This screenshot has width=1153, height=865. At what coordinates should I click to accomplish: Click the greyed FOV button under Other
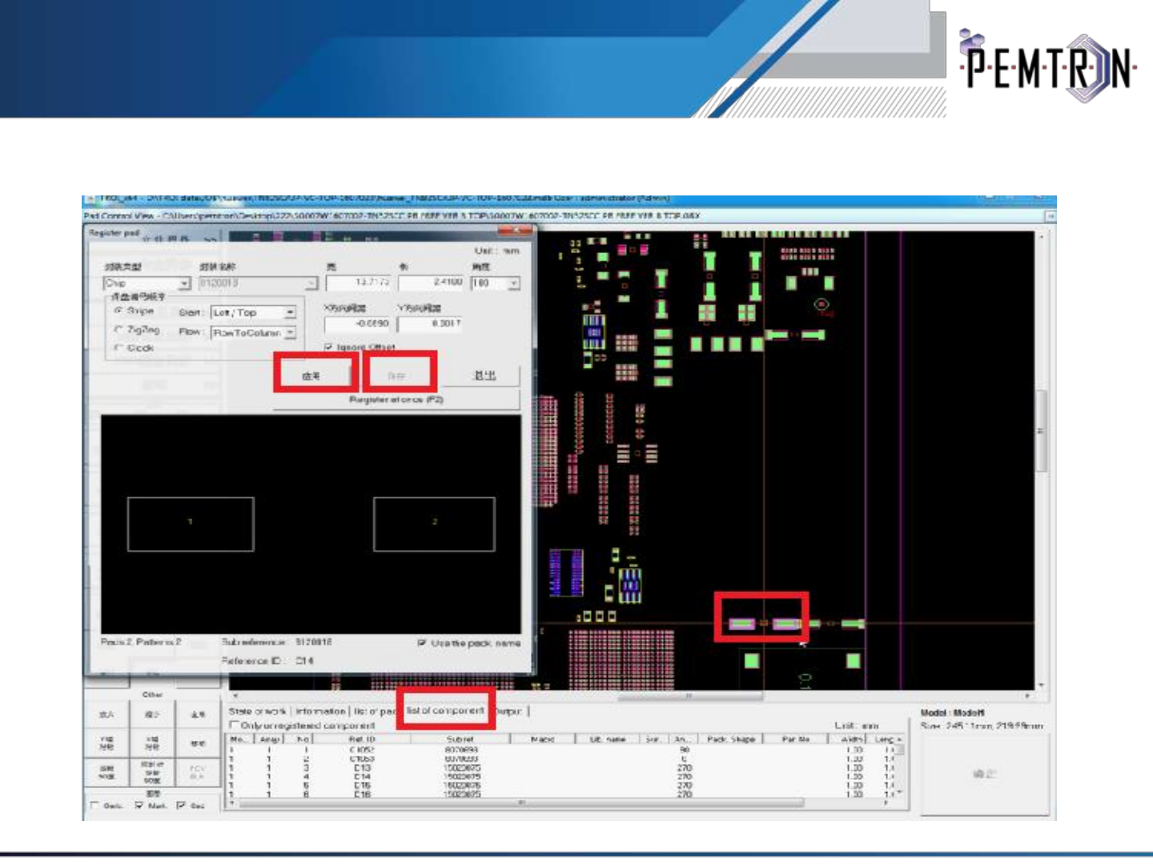(197, 772)
